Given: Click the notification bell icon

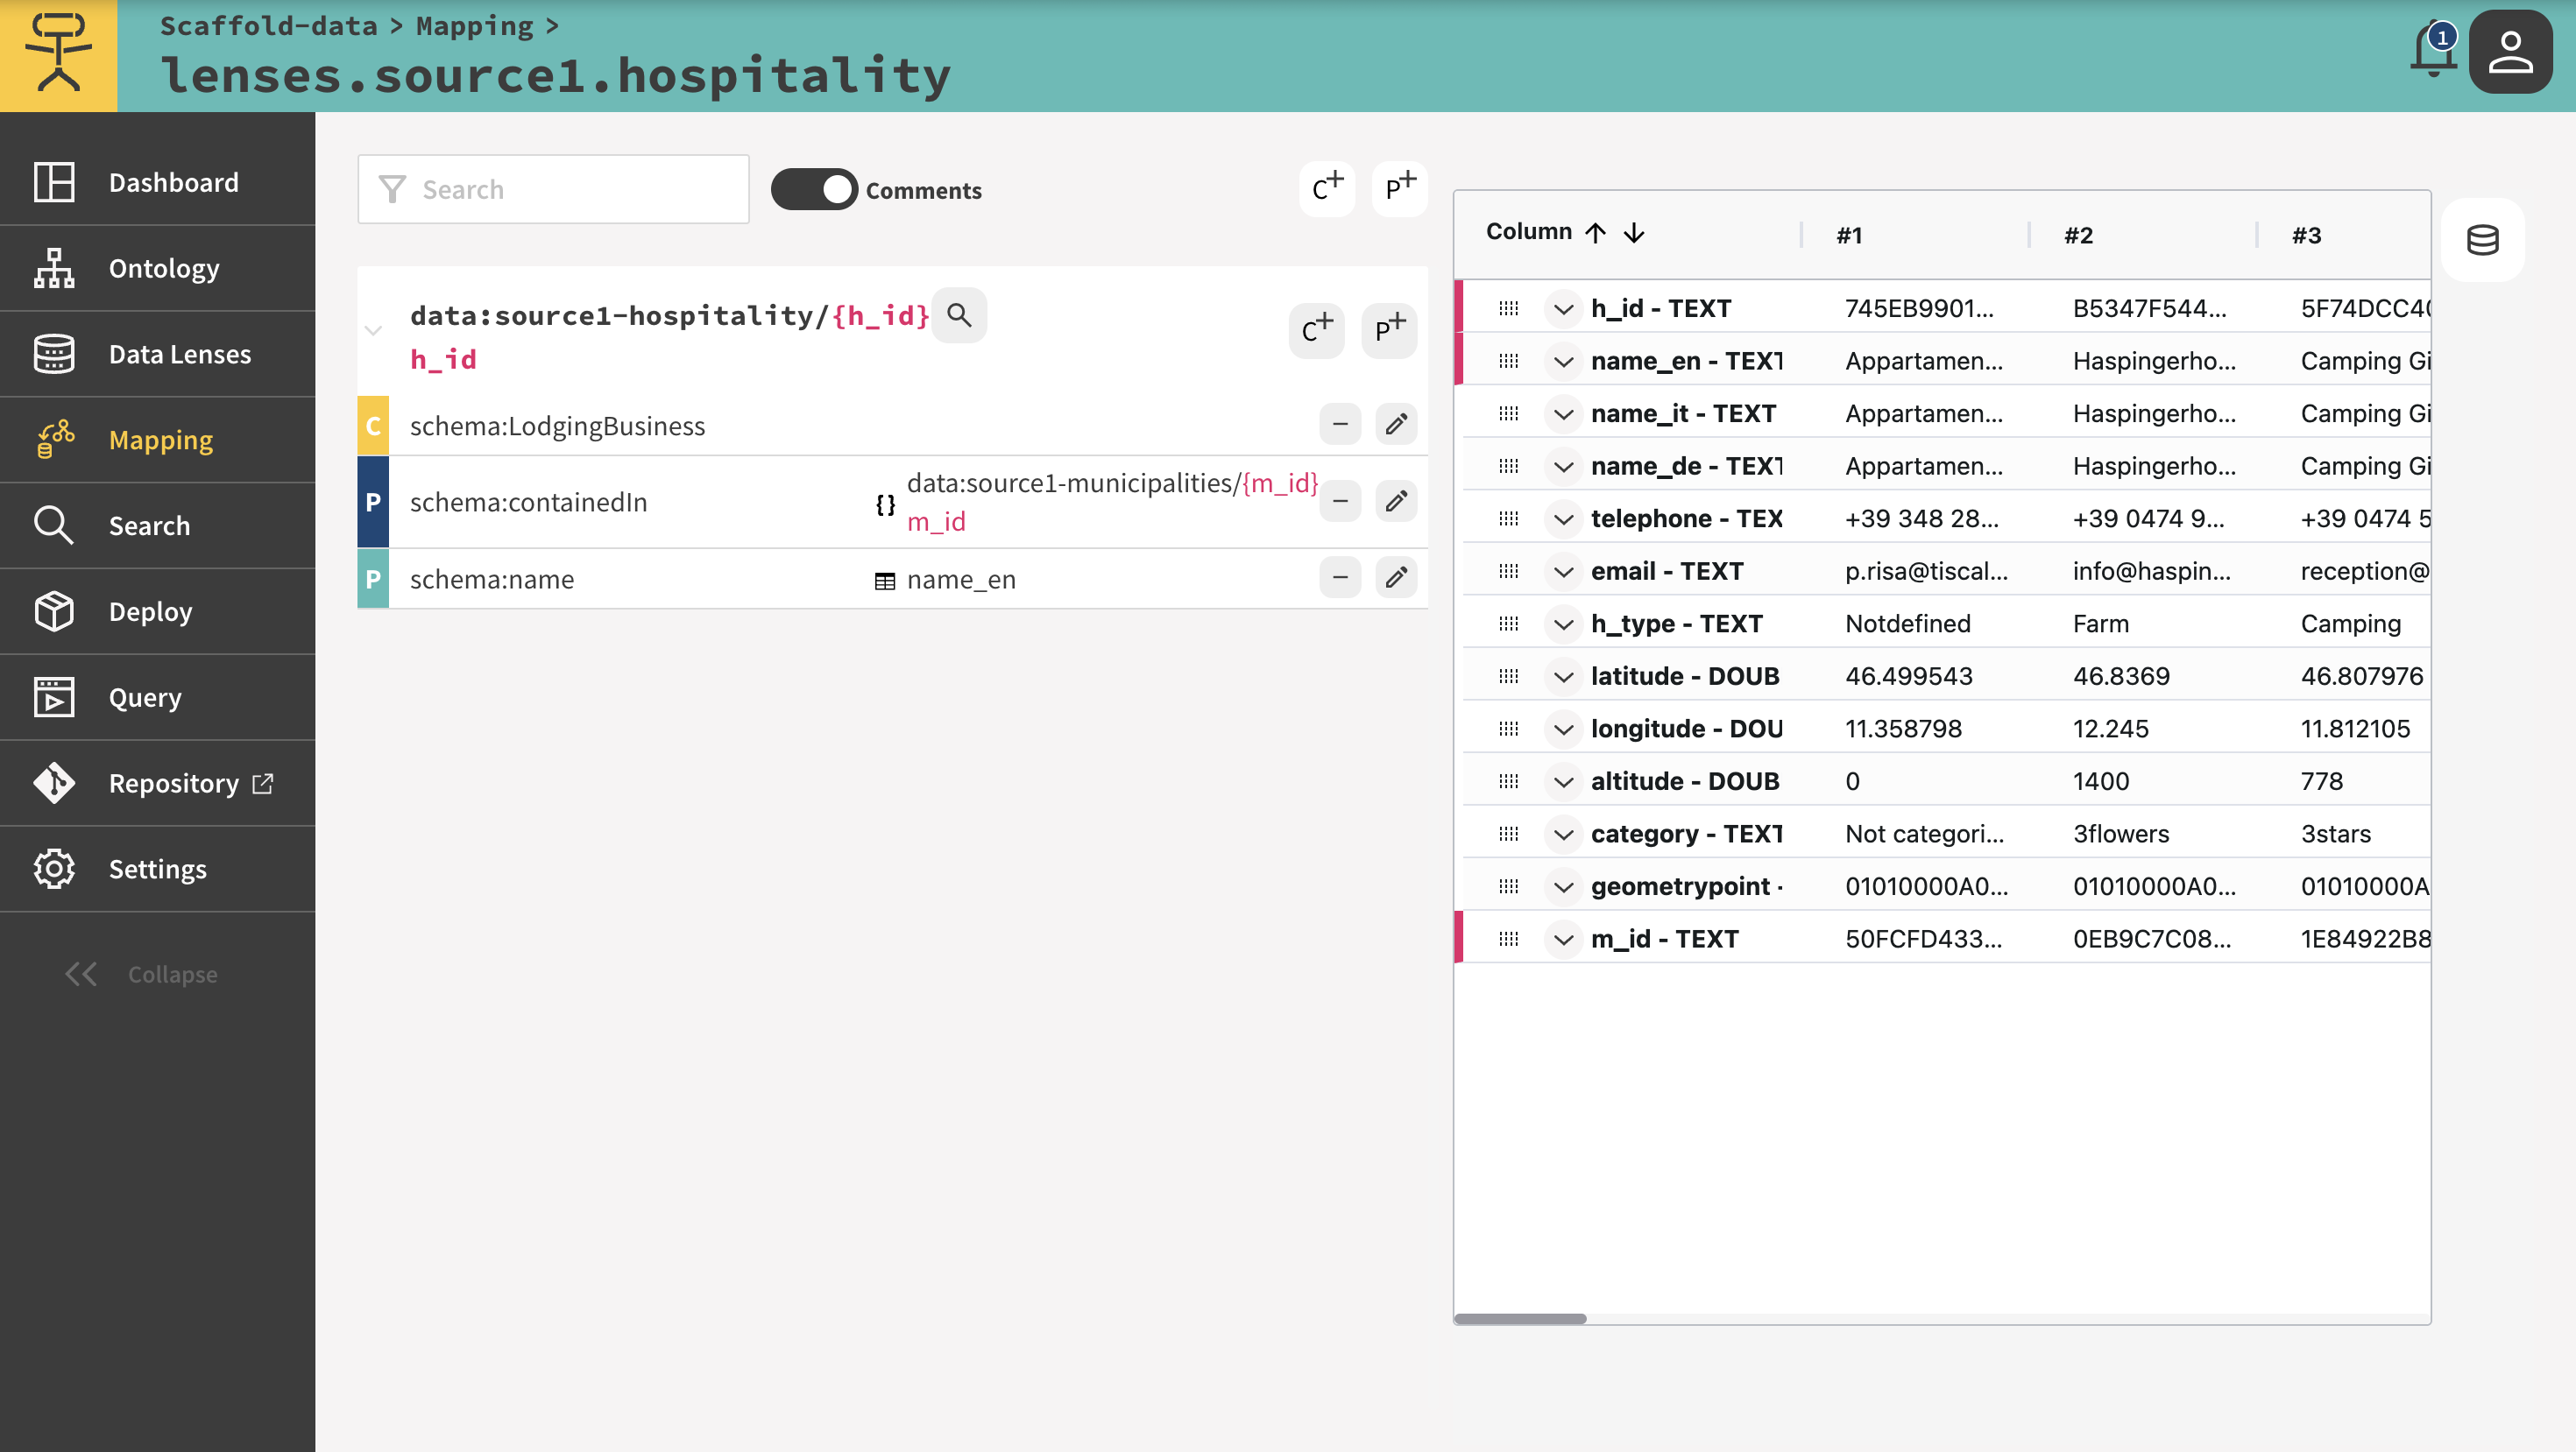Looking at the screenshot, I should 2434,51.
